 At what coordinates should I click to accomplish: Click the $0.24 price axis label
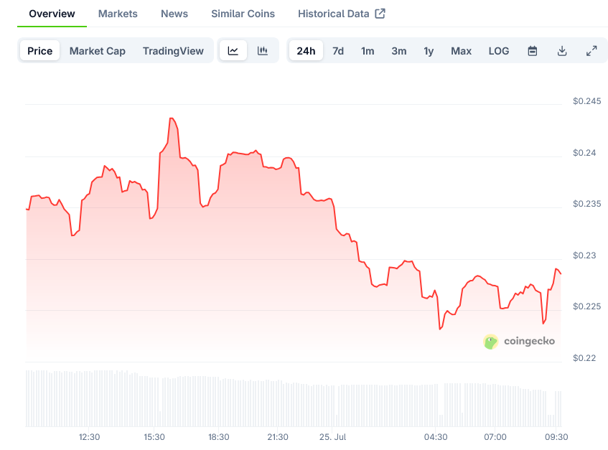click(584, 153)
